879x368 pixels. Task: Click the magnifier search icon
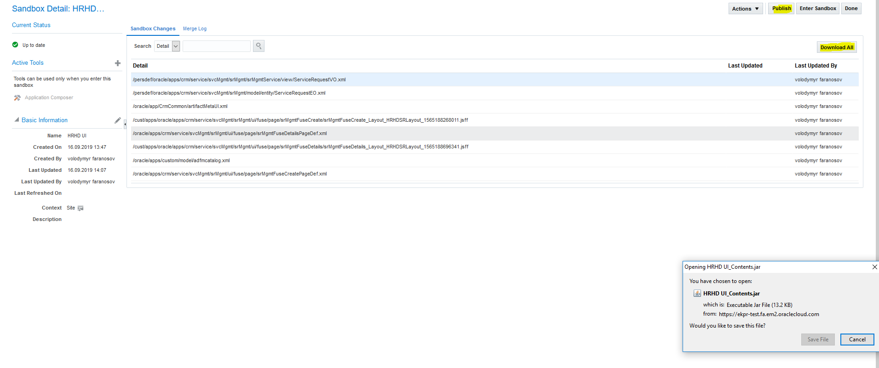[x=259, y=46]
